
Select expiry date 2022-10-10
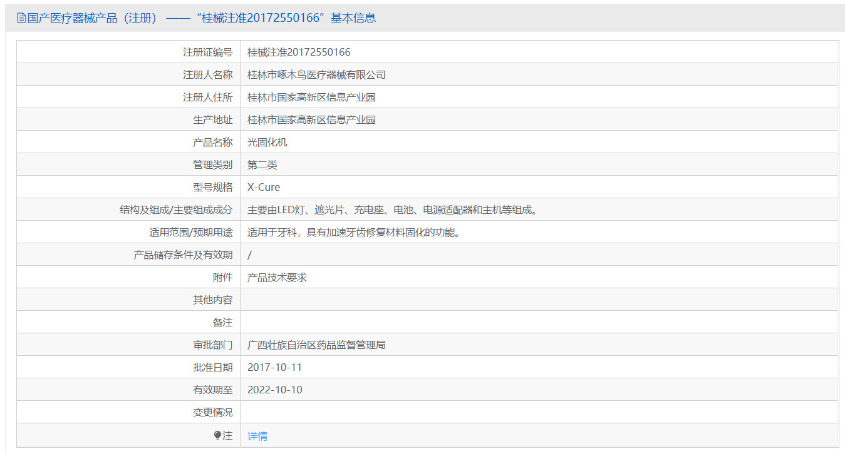(275, 390)
